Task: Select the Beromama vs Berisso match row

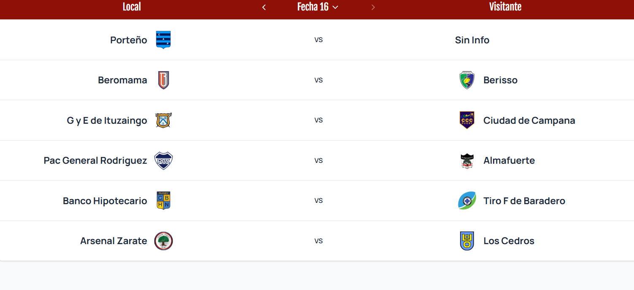Action: (317, 80)
